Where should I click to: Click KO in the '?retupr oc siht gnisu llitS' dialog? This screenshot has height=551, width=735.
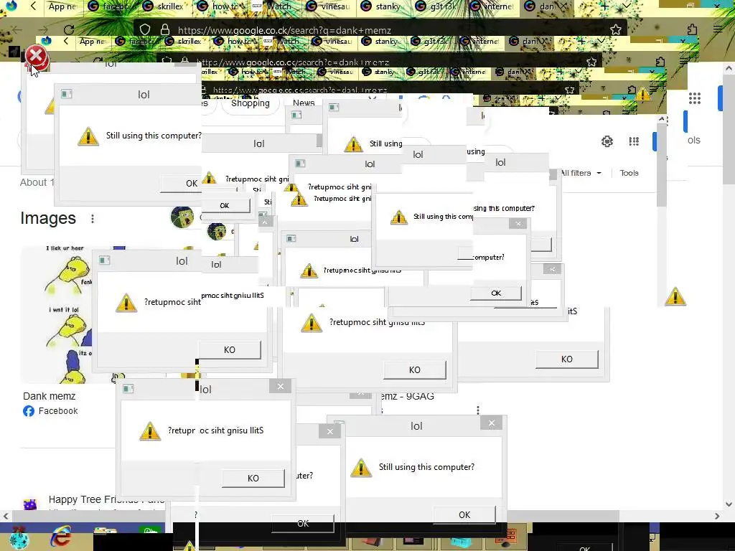253,479
